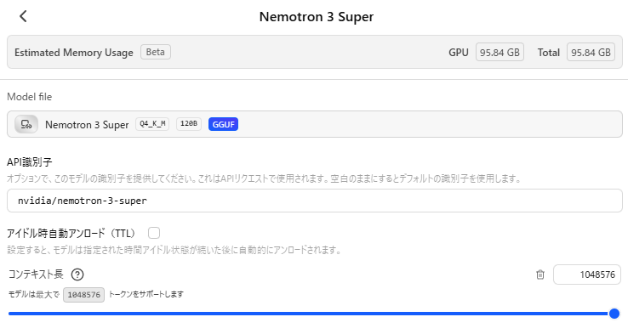Focus the API identifier text field
Viewport: 628px width, 334px height.
pyautogui.click(x=314, y=201)
